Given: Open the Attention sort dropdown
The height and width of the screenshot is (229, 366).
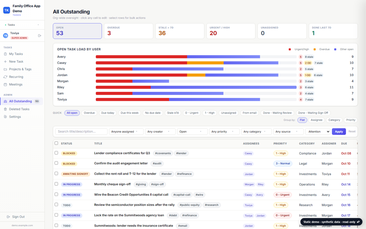Looking at the screenshot, I should click(x=318, y=132).
